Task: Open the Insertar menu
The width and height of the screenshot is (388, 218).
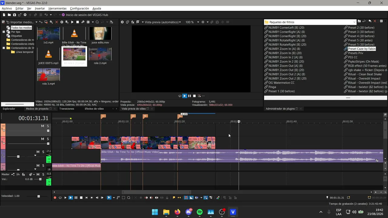Action: pyautogui.click(x=40, y=8)
